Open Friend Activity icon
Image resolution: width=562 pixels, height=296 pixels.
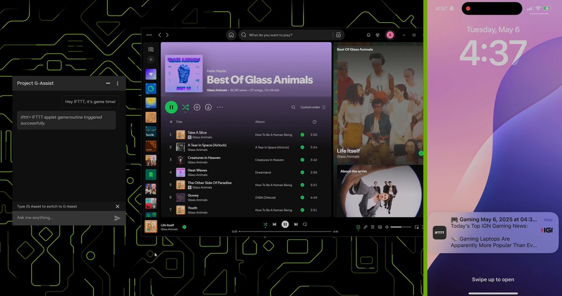(x=377, y=35)
